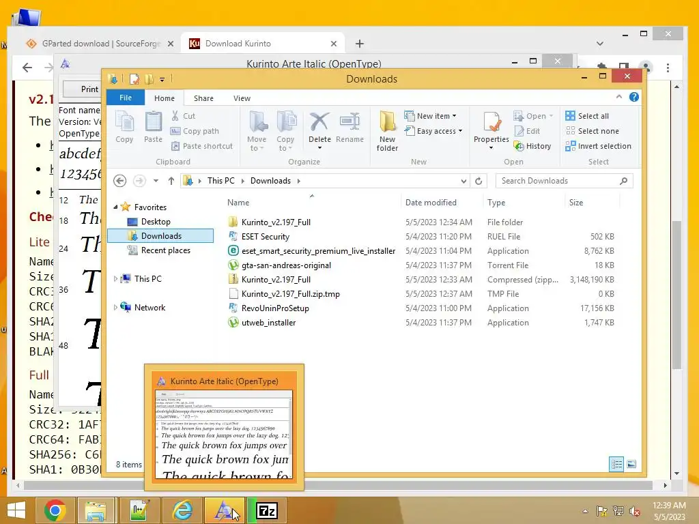This screenshot has height=524, width=699.
Task: Switch to the View ribbon tab
Action: tap(242, 98)
